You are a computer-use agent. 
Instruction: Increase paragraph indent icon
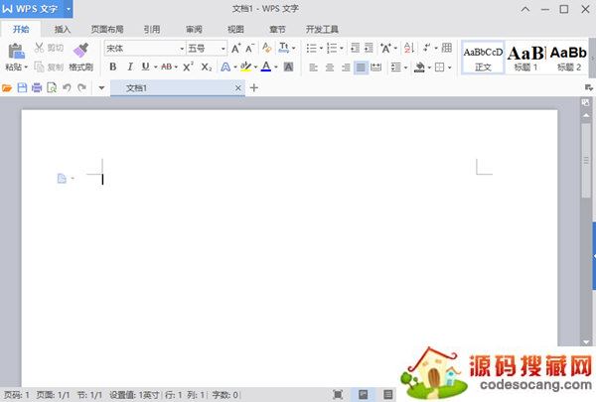click(x=369, y=48)
